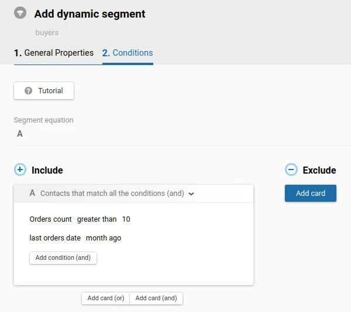Click the 'Include' section heading
The image size is (351, 312).
pyautogui.click(x=47, y=170)
